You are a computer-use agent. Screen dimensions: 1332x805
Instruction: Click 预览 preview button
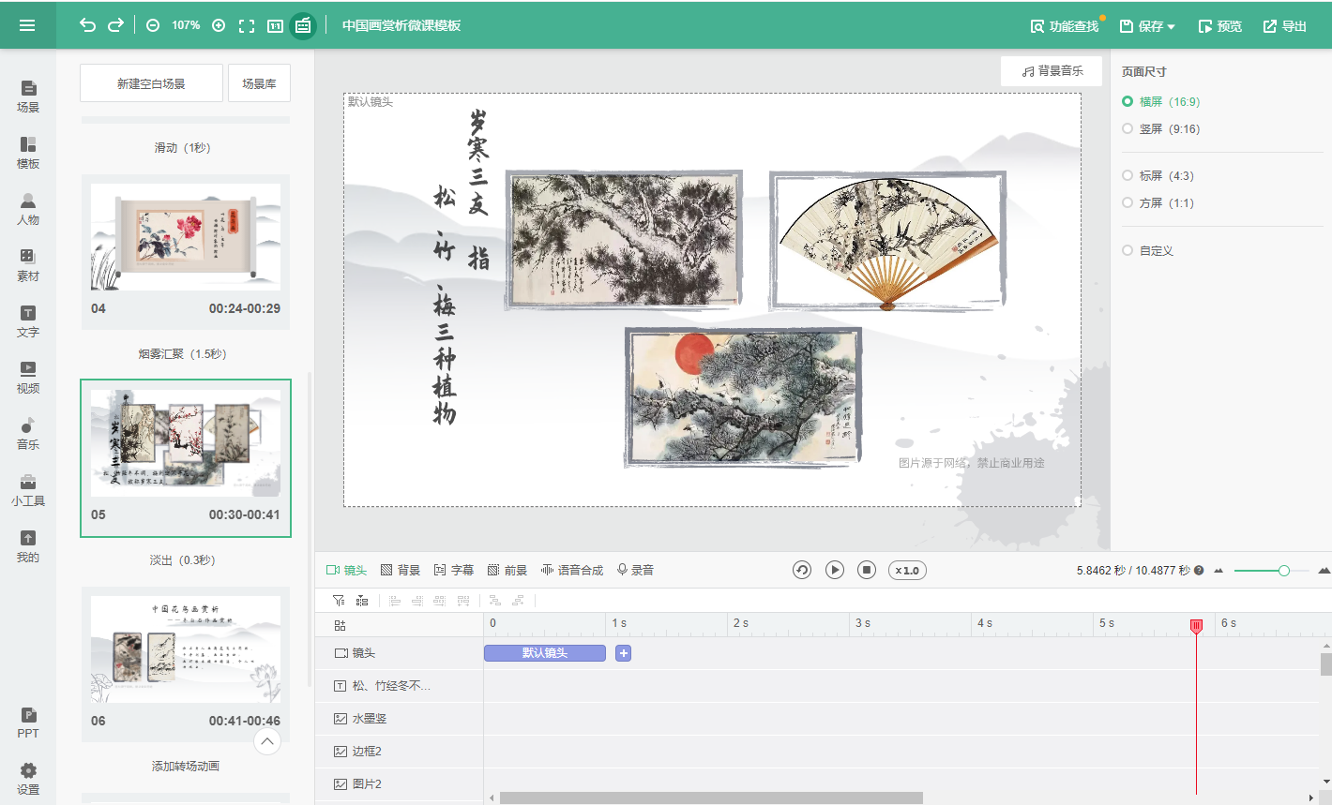pyautogui.click(x=1220, y=26)
